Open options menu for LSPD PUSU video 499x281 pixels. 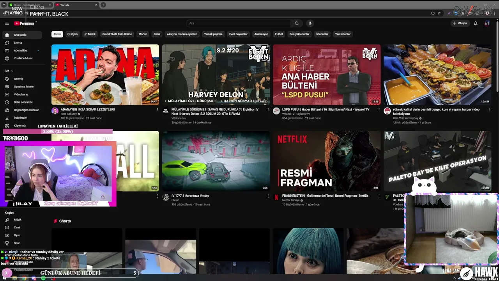coord(379,110)
